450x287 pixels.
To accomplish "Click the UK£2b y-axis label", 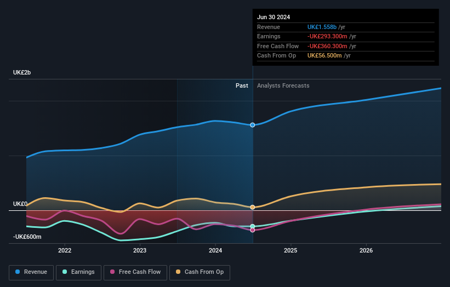I will [22, 72].
